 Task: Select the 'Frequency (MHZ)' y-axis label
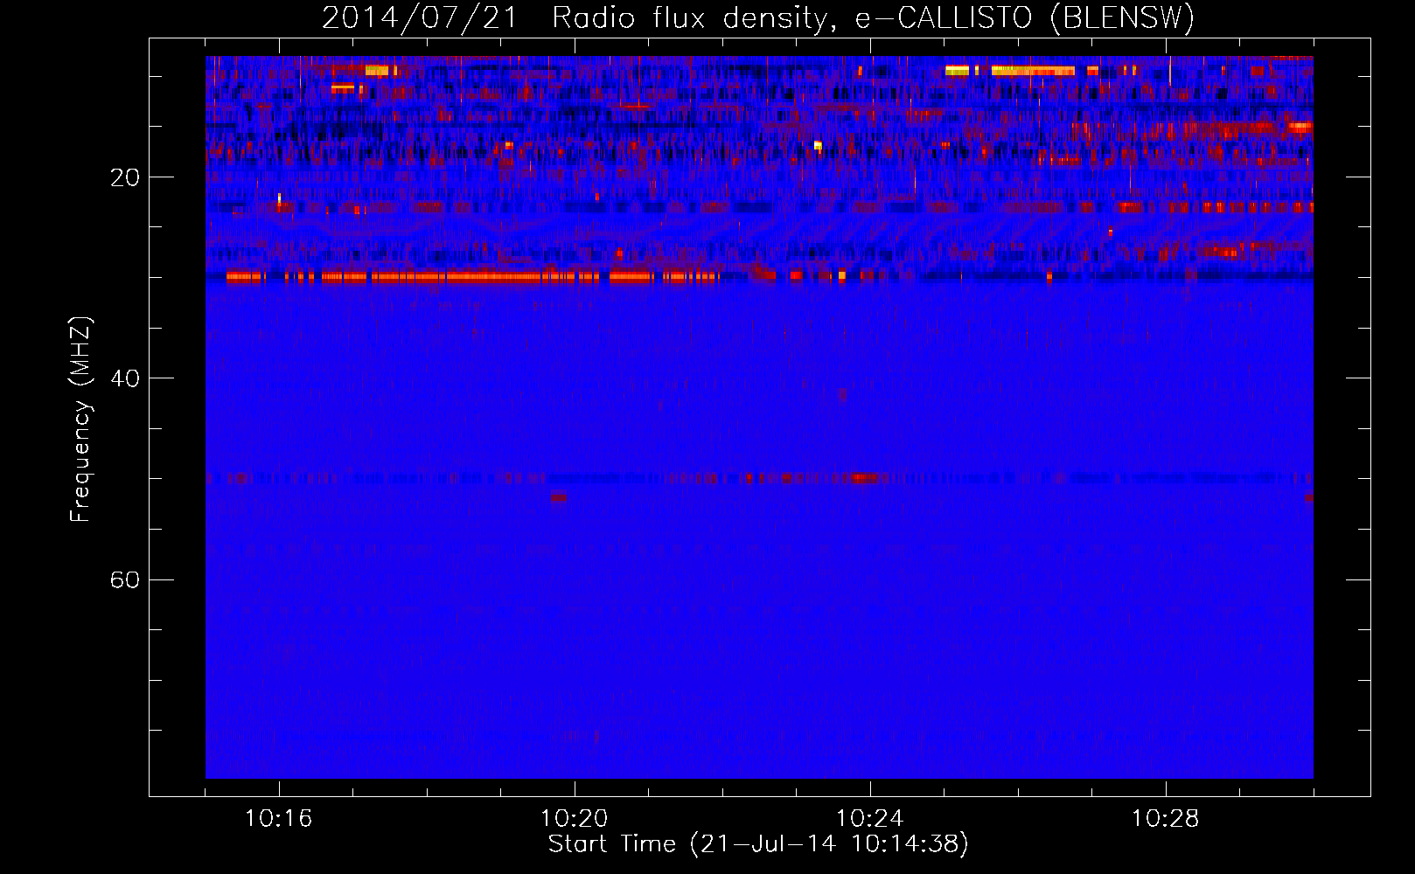click(x=80, y=420)
